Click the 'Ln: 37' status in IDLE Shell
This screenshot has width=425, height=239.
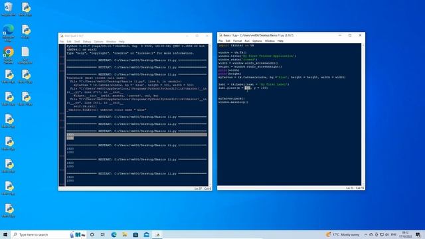(198, 189)
